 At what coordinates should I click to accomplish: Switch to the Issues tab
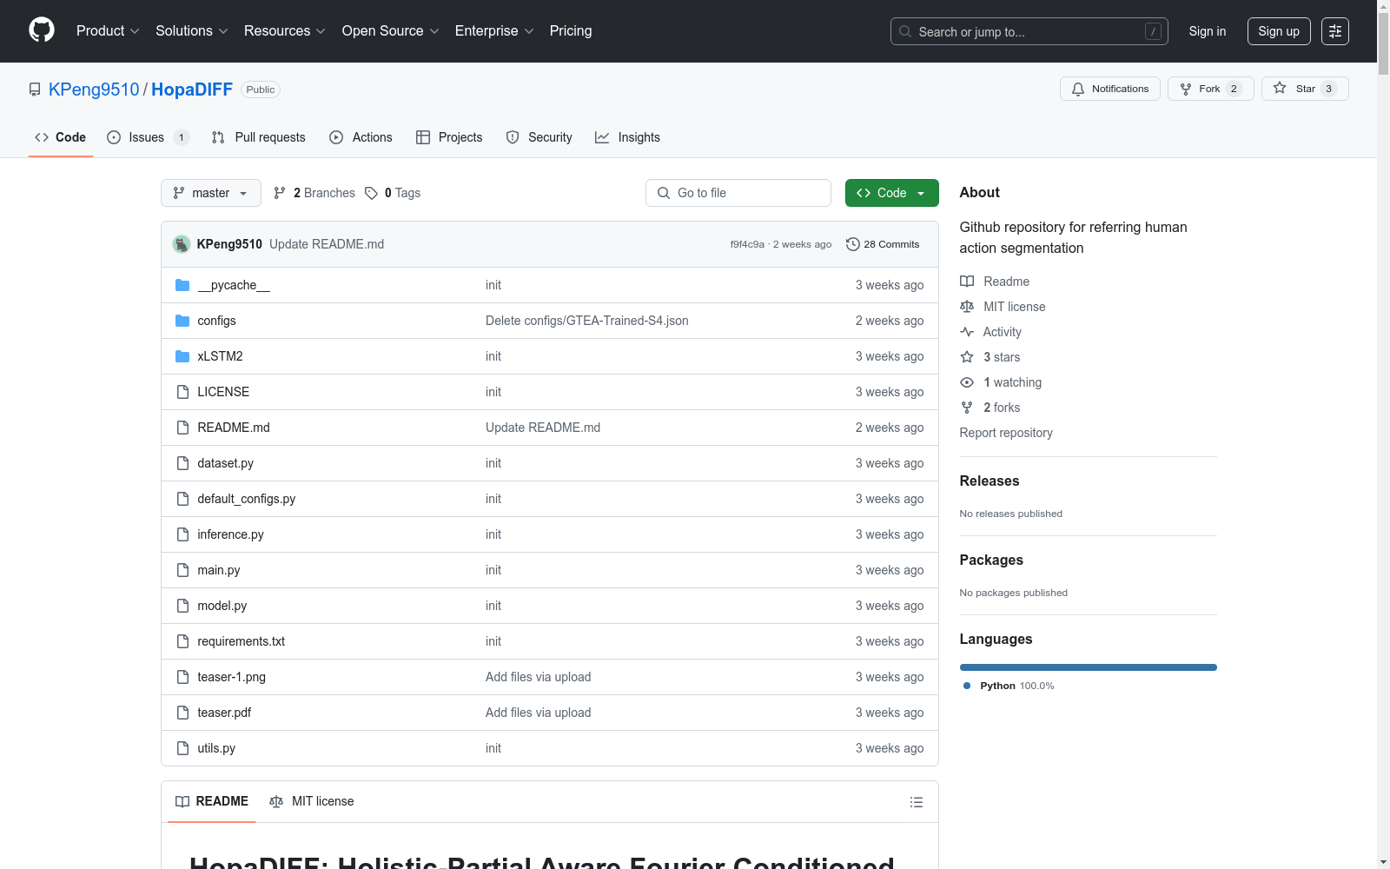[148, 137]
